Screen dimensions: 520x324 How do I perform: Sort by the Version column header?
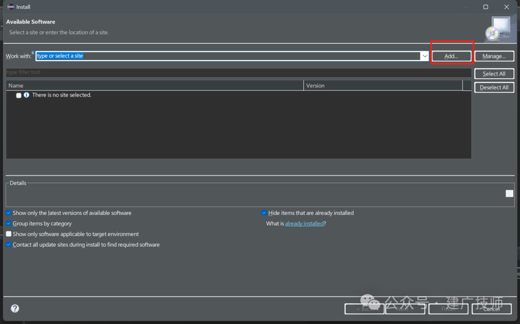coord(383,86)
